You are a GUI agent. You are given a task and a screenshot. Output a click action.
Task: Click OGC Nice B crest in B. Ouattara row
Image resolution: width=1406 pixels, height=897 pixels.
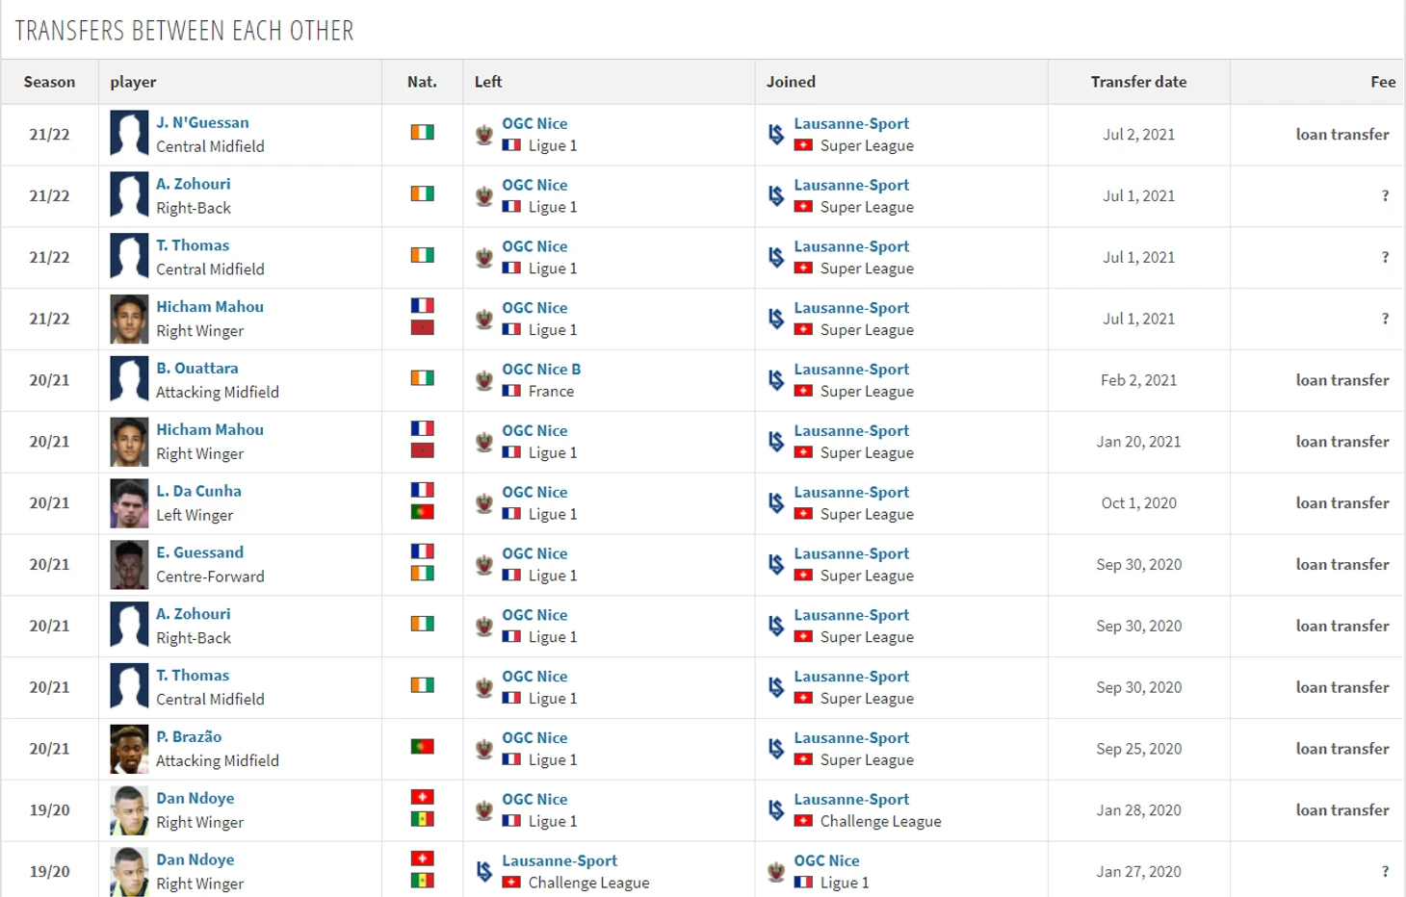click(x=484, y=380)
